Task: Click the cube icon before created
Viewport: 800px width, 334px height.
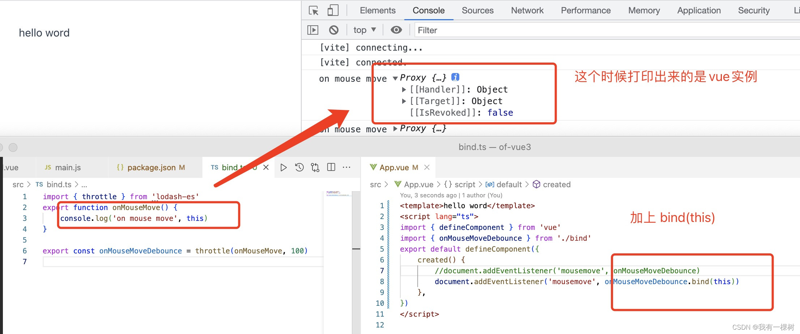Action: click(537, 184)
